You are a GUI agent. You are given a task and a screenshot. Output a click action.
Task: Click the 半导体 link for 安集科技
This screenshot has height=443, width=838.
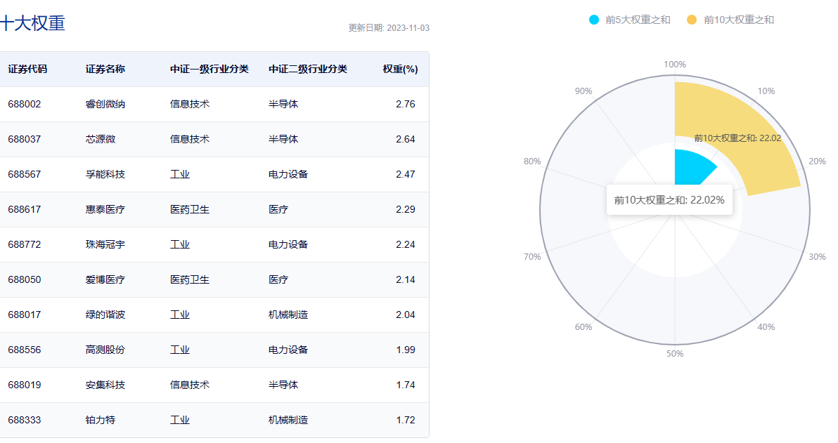pyautogui.click(x=283, y=385)
